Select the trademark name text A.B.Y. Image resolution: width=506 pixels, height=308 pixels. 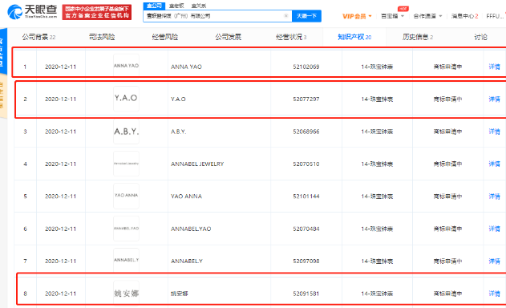[179, 132]
